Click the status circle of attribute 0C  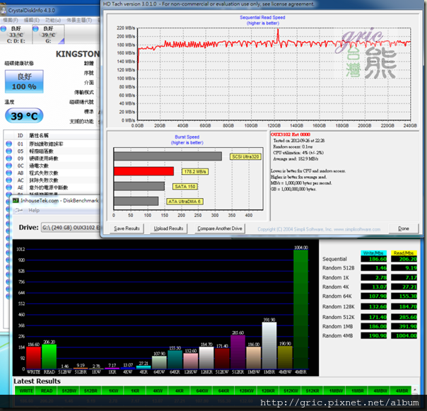click(8, 166)
